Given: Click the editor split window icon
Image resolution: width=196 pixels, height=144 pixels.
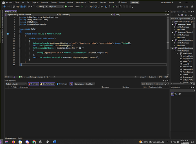Looking at the screenshot, I should coord(168,15).
